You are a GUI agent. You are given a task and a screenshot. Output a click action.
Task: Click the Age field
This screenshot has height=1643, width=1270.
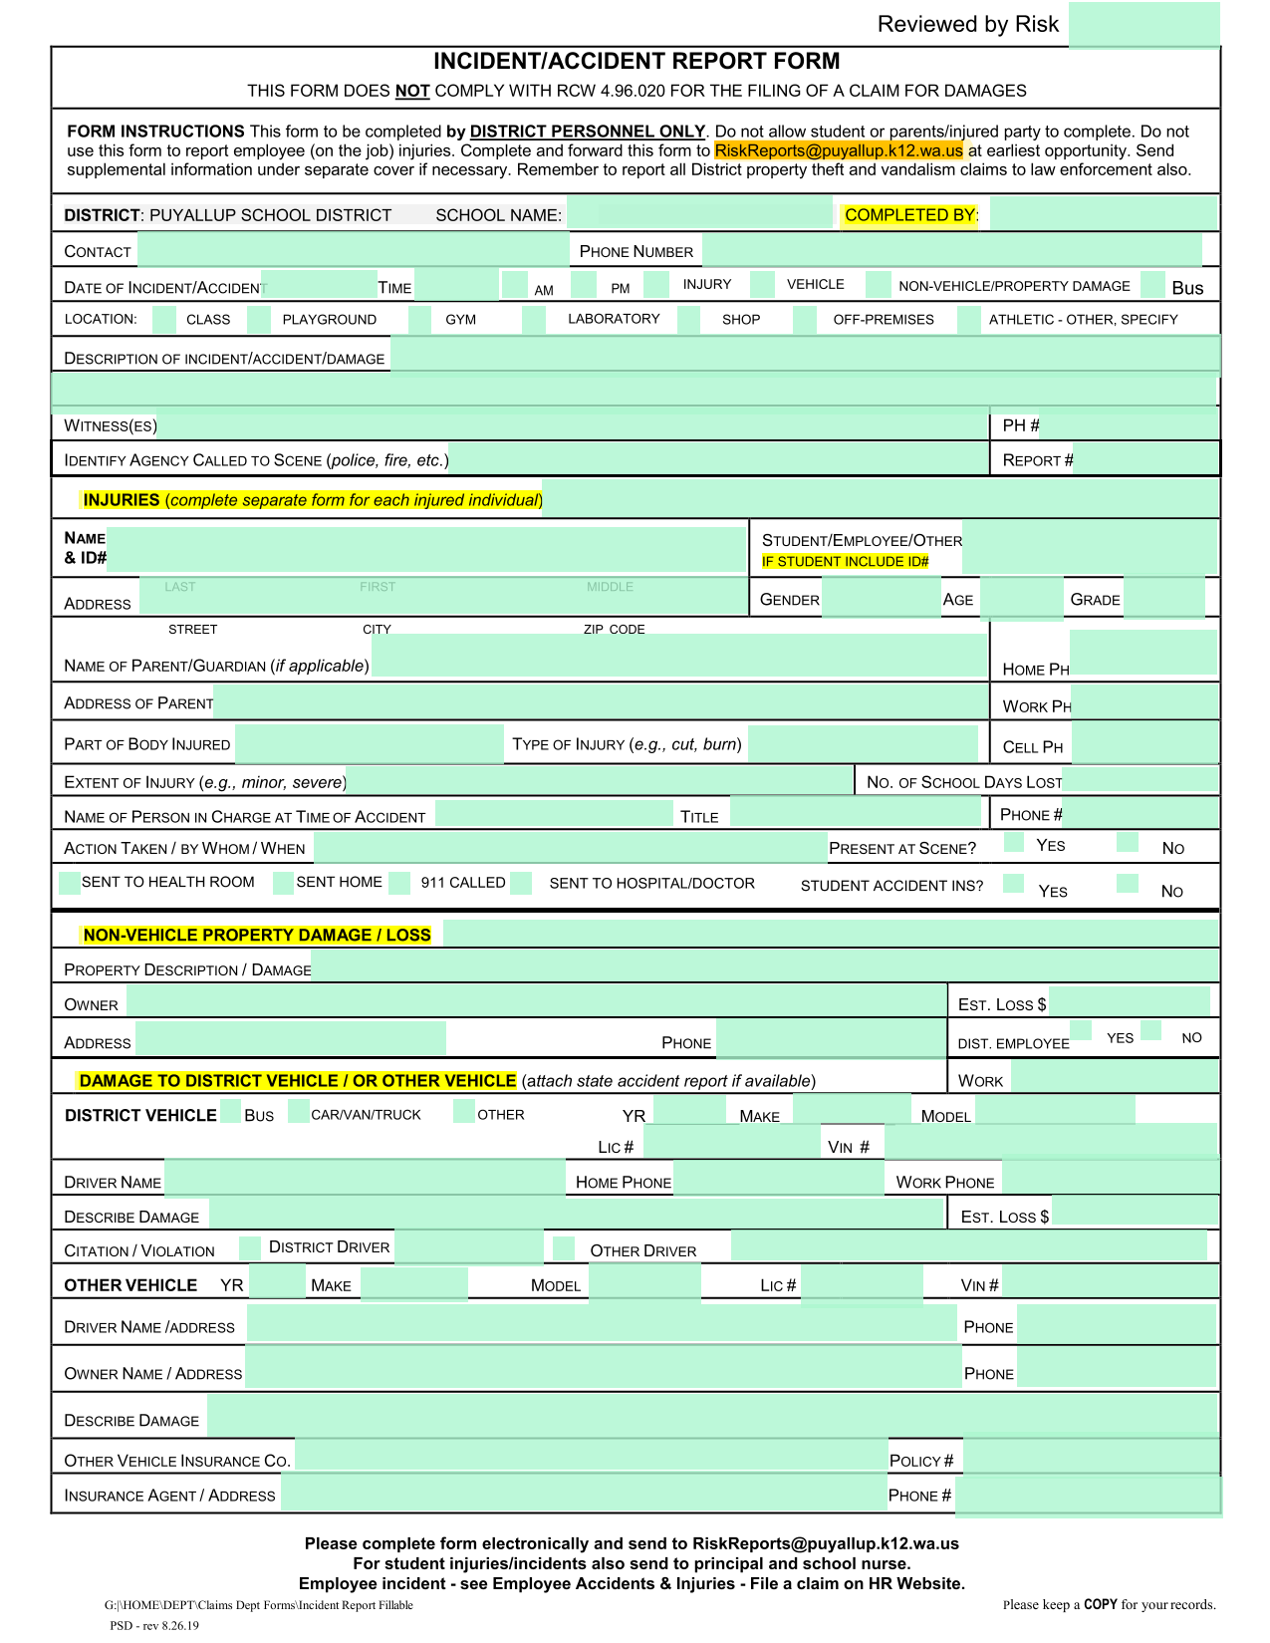1020,598
